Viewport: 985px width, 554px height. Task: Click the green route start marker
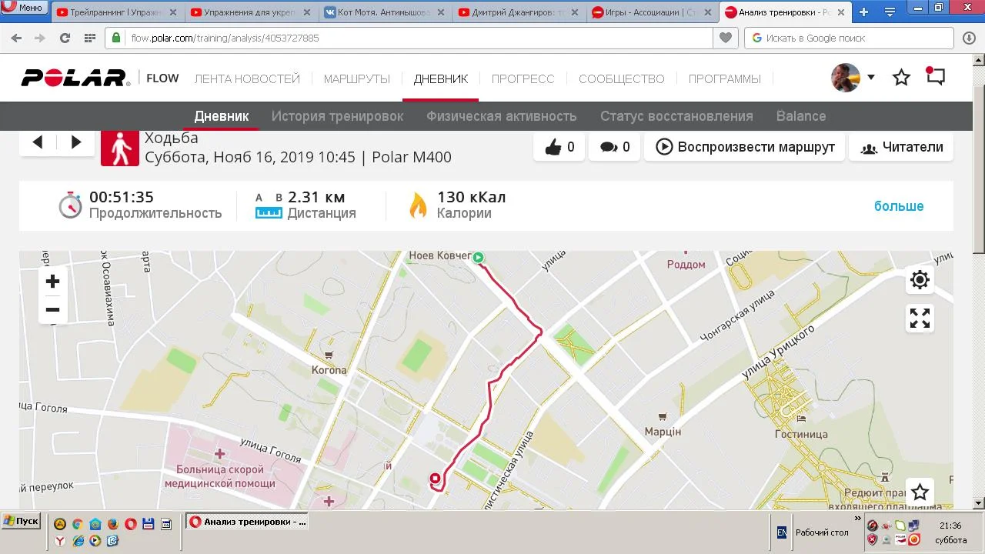point(479,258)
